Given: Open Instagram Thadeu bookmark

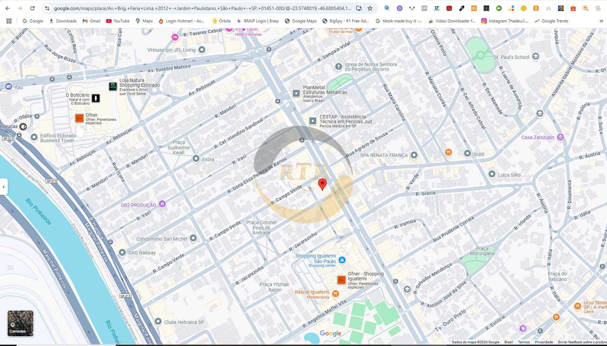Looking at the screenshot, I should [505, 21].
